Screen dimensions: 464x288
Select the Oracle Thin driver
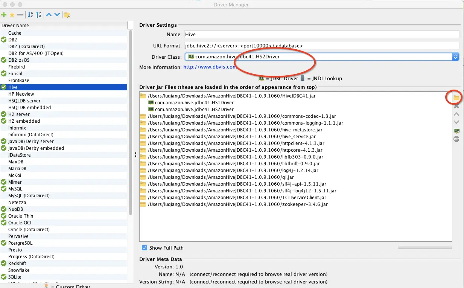tap(64, 216)
